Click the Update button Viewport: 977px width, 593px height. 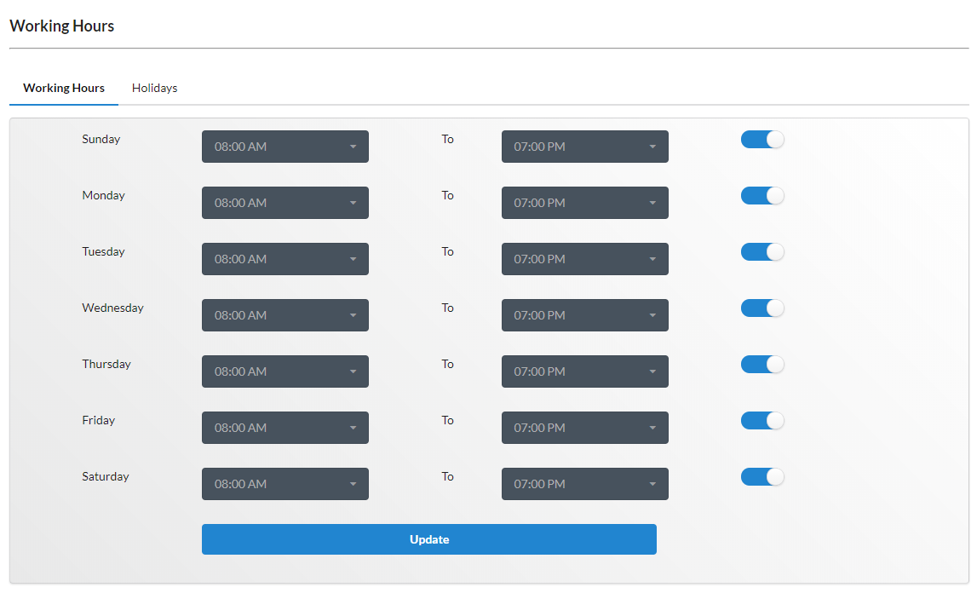428,539
